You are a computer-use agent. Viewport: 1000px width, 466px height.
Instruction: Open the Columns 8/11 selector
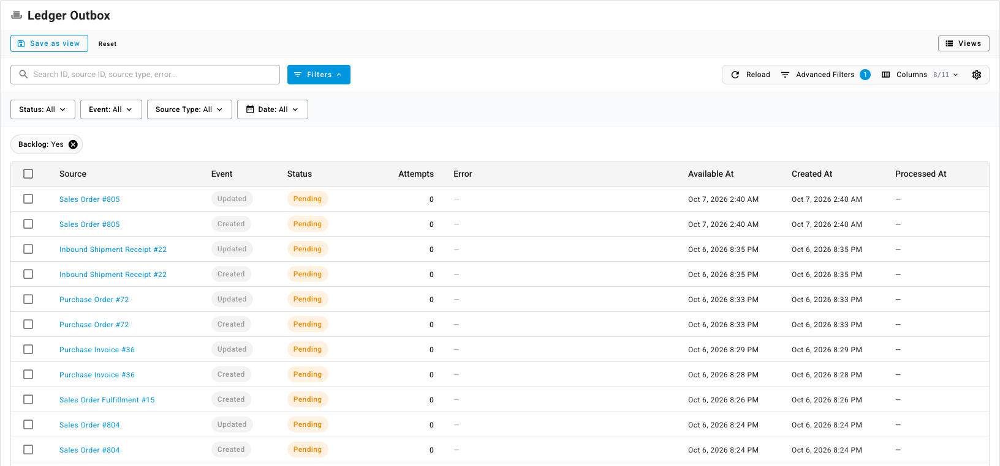coord(920,75)
